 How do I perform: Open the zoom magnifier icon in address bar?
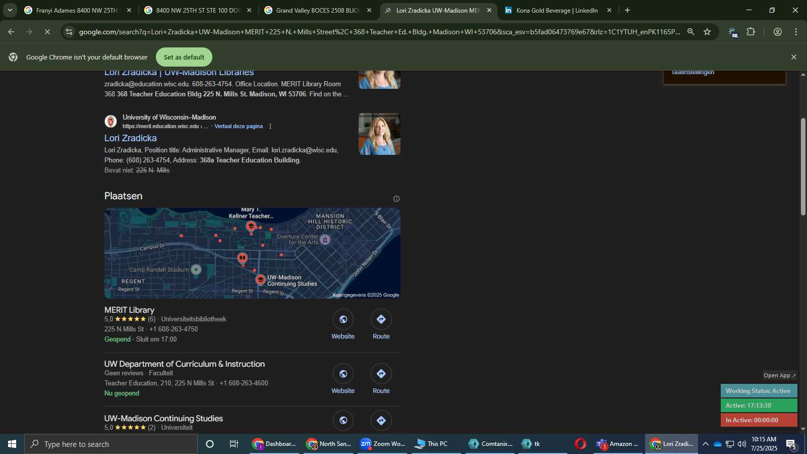tap(691, 32)
